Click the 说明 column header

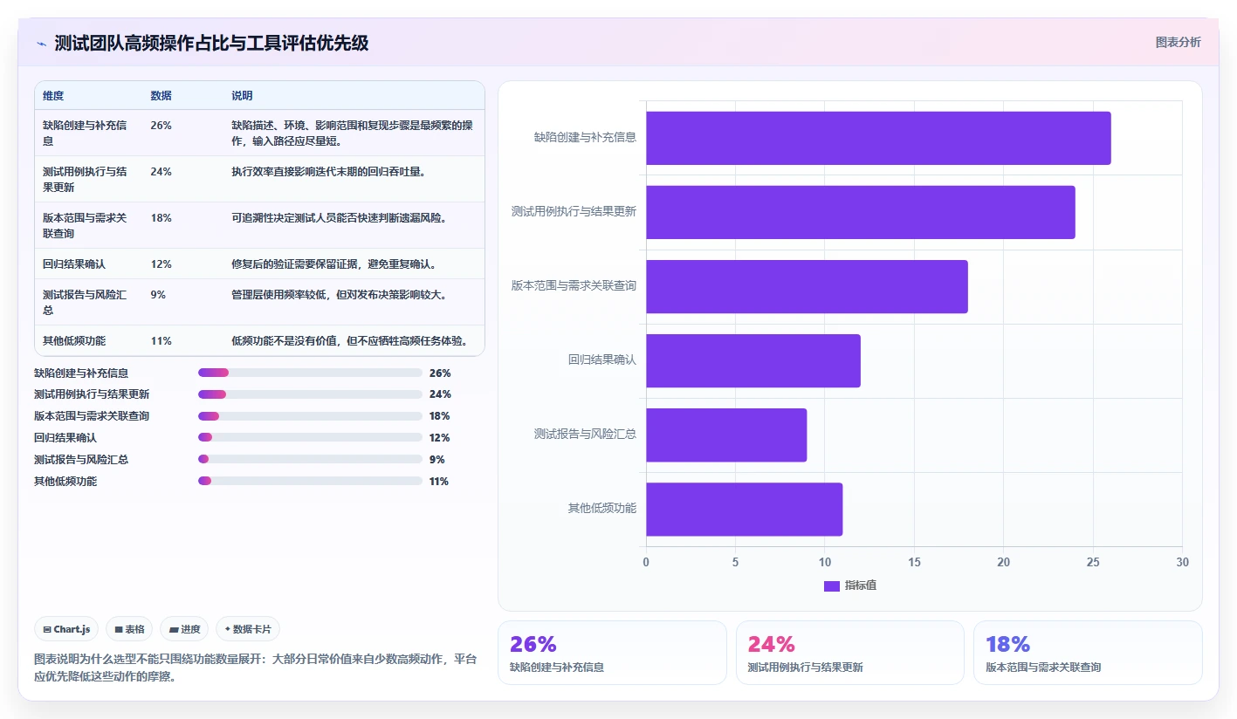click(242, 96)
